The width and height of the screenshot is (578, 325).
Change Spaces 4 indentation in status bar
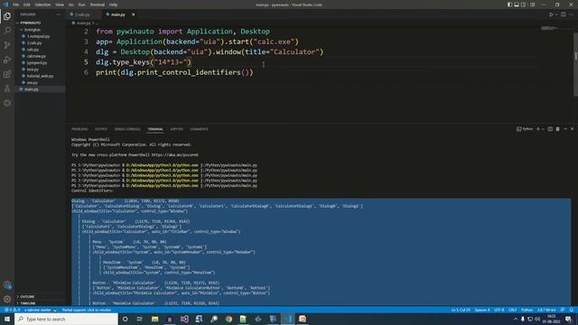tap(482, 310)
